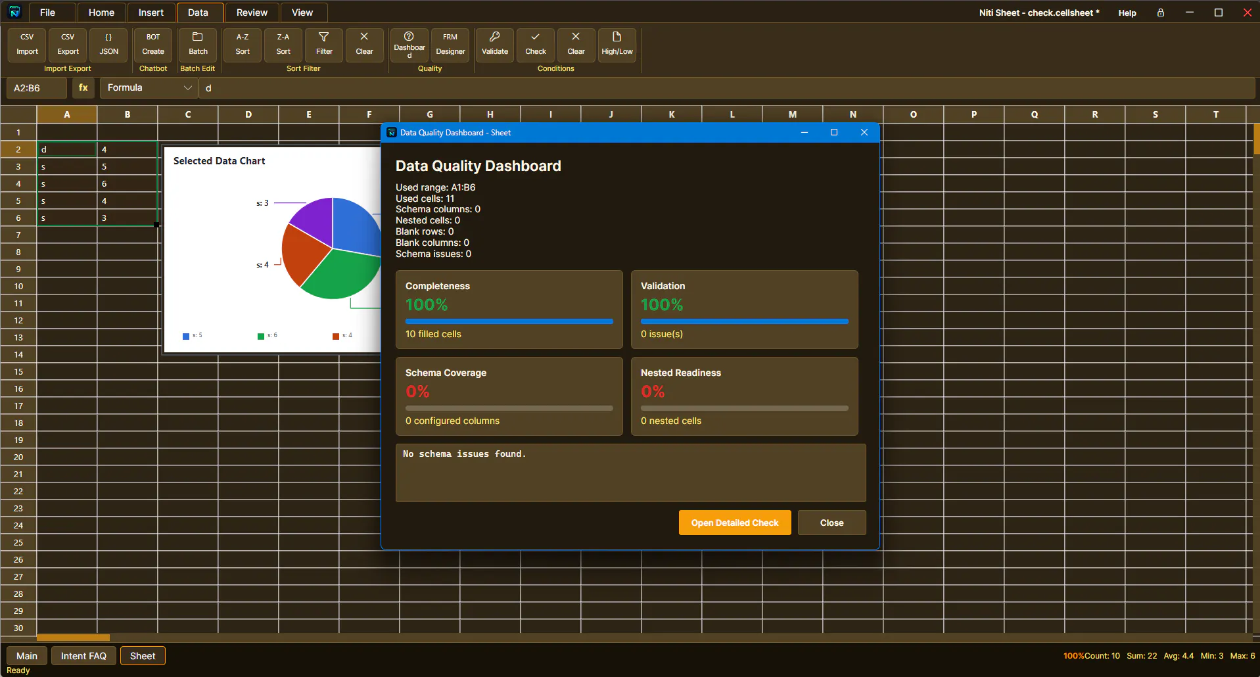Click the Open Detailed Check button
1260x677 pixels.
click(735, 523)
